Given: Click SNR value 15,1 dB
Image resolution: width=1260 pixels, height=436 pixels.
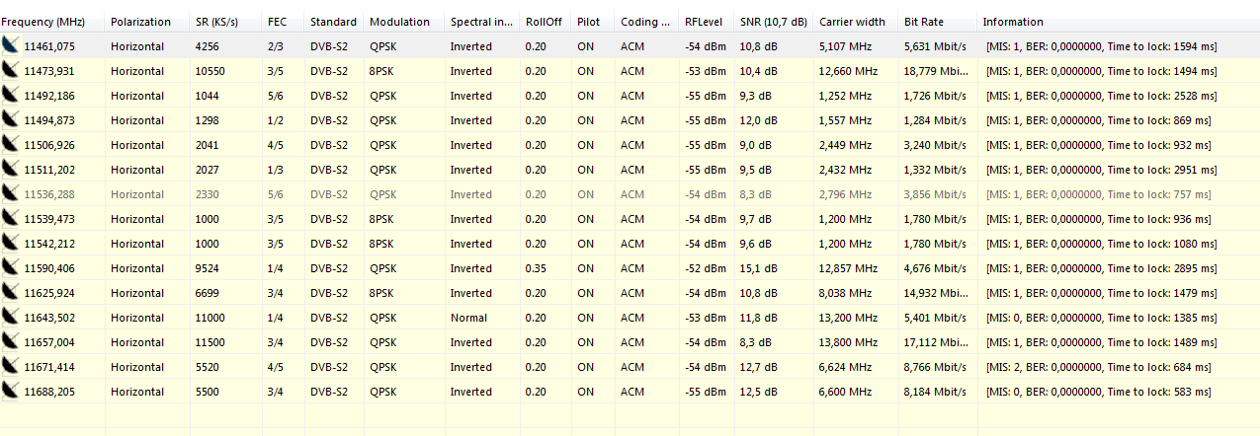Looking at the screenshot, I should coord(759,268).
